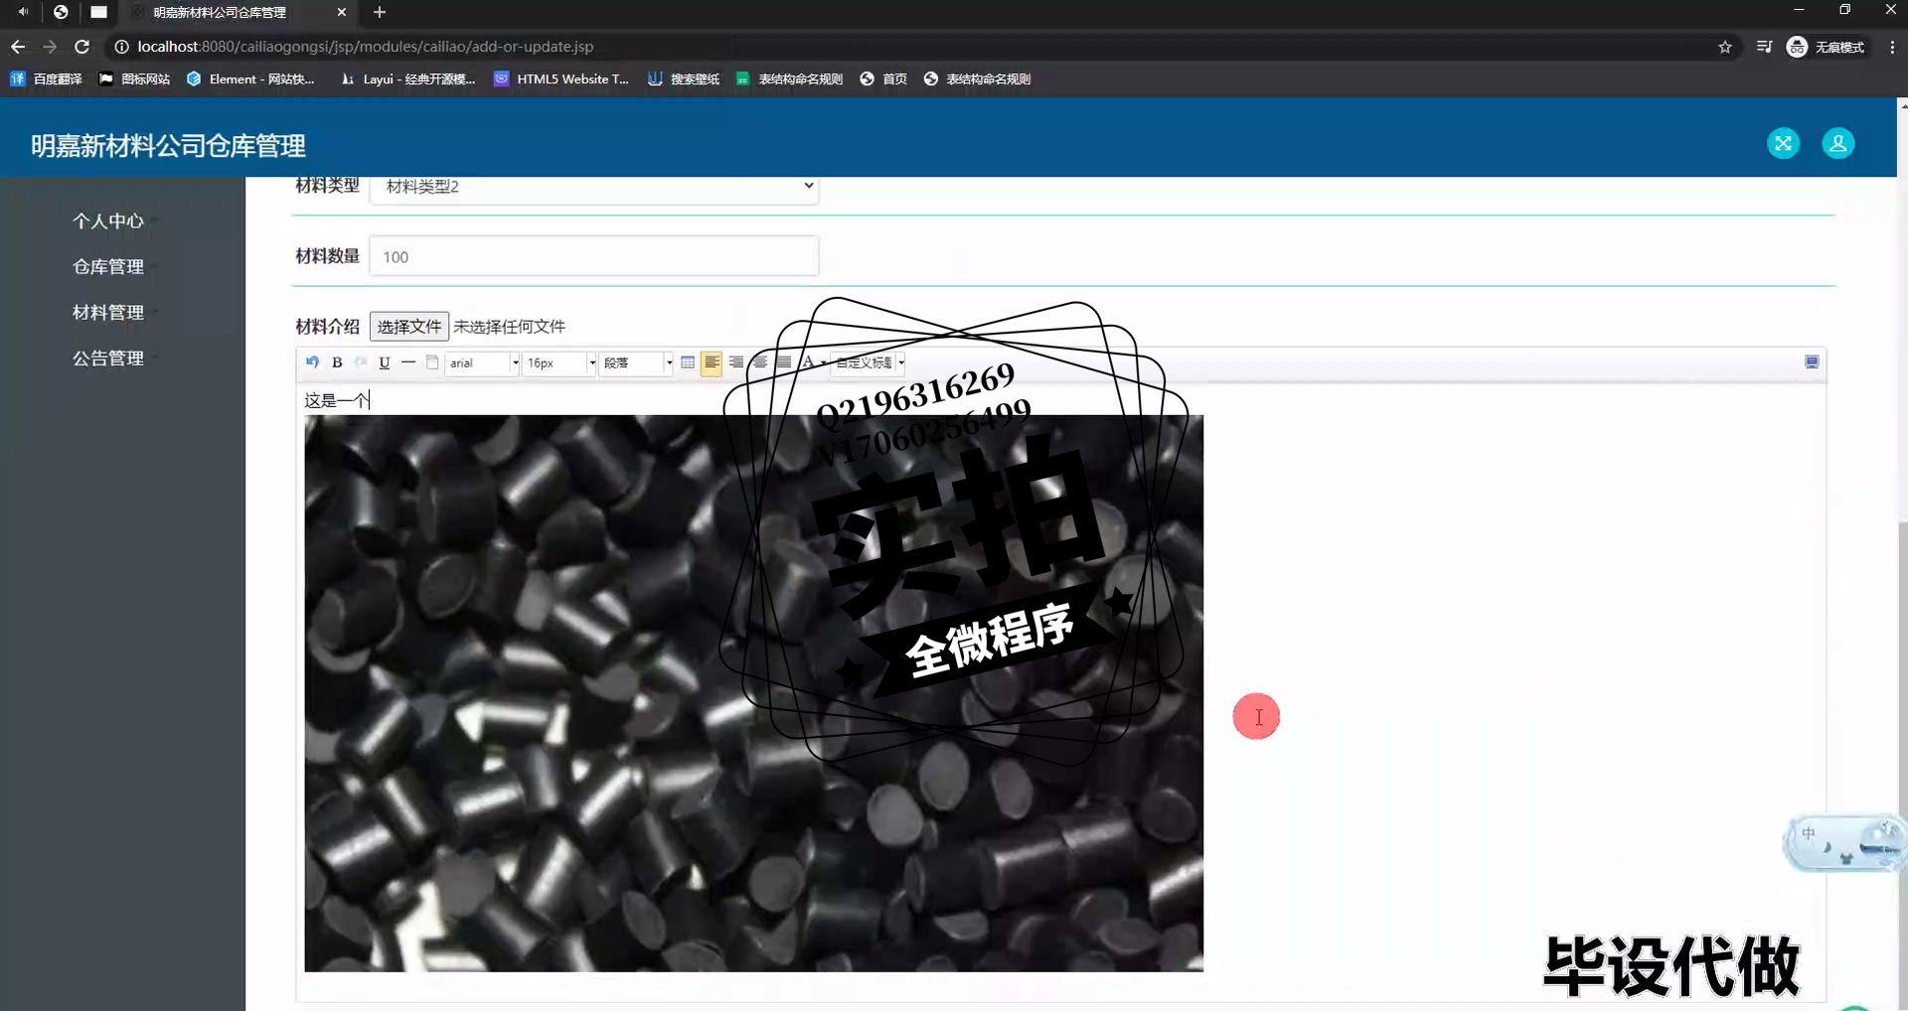Insert a horizontal line in the editor
1908x1011 pixels.
pyautogui.click(x=408, y=362)
